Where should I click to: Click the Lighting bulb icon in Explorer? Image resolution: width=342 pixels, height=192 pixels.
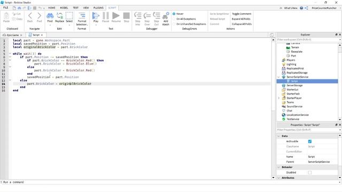[284, 64]
